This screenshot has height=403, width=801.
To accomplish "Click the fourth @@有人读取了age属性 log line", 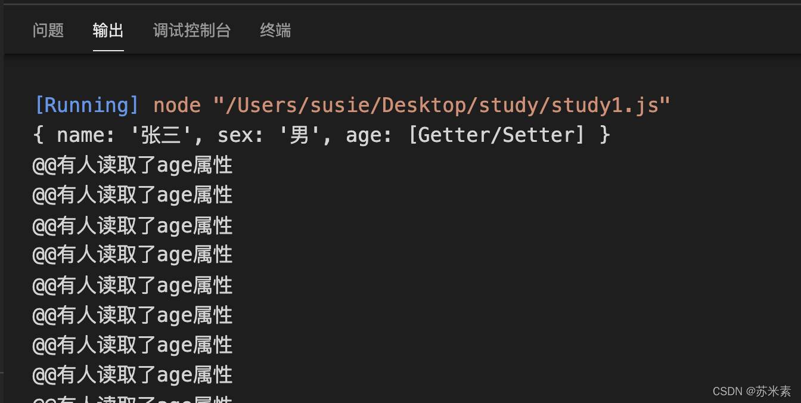I will [132, 255].
